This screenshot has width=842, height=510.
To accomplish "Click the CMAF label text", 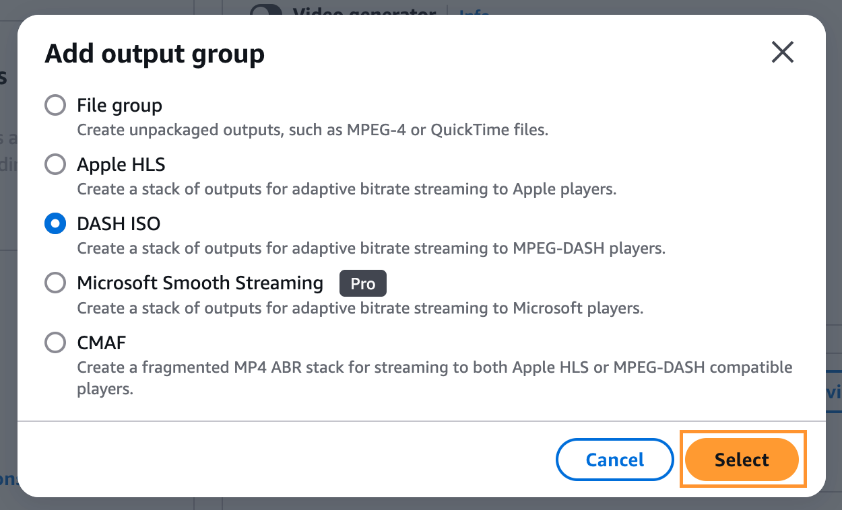I will pyautogui.click(x=102, y=342).
